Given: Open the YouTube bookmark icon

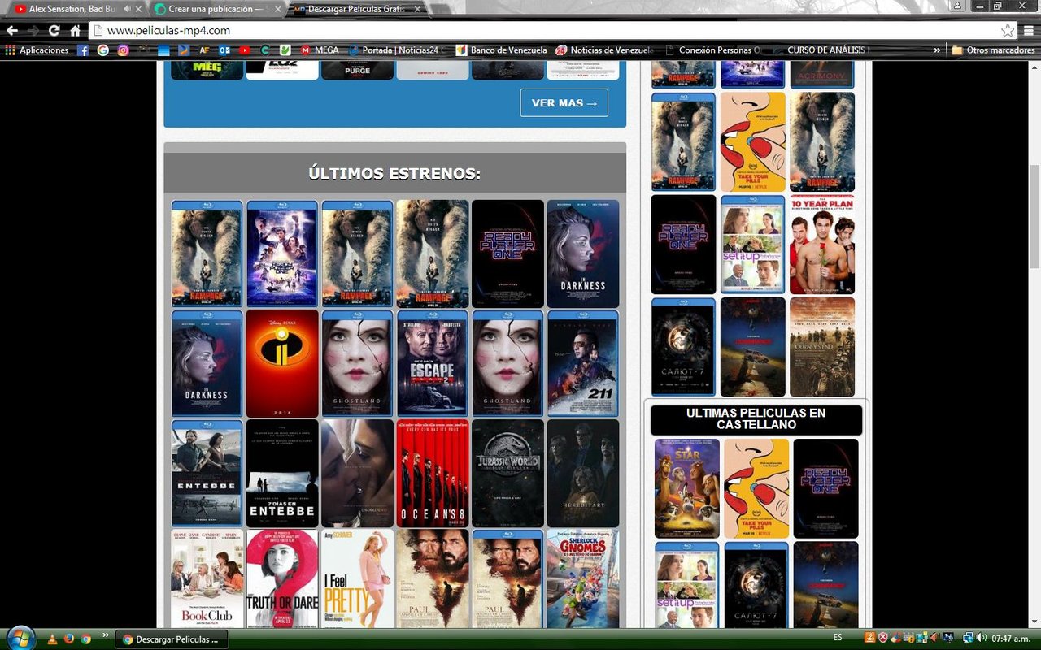Looking at the screenshot, I should (x=245, y=50).
